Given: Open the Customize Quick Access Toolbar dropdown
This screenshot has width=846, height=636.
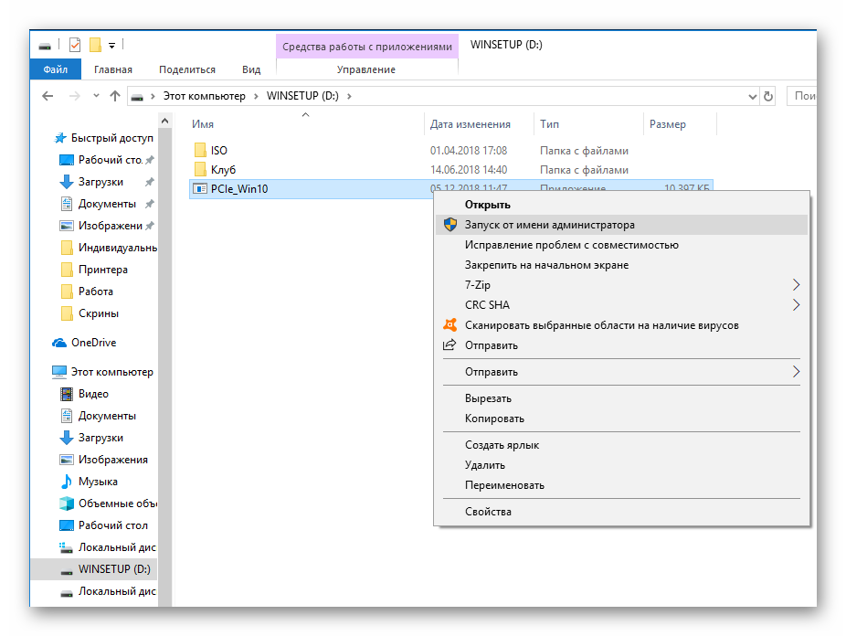Looking at the screenshot, I should tap(111, 46).
